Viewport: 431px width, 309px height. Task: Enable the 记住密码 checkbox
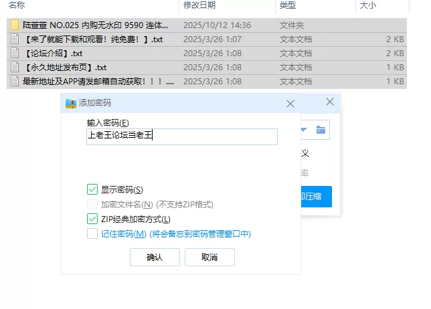(x=92, y=233)
